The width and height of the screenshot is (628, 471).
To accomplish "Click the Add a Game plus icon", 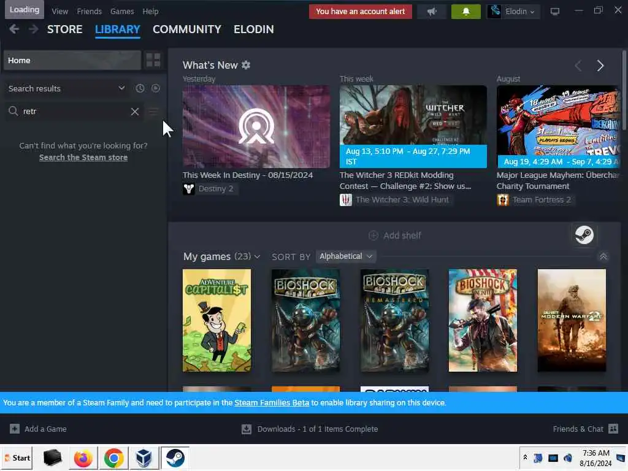I will pos(15,429).
